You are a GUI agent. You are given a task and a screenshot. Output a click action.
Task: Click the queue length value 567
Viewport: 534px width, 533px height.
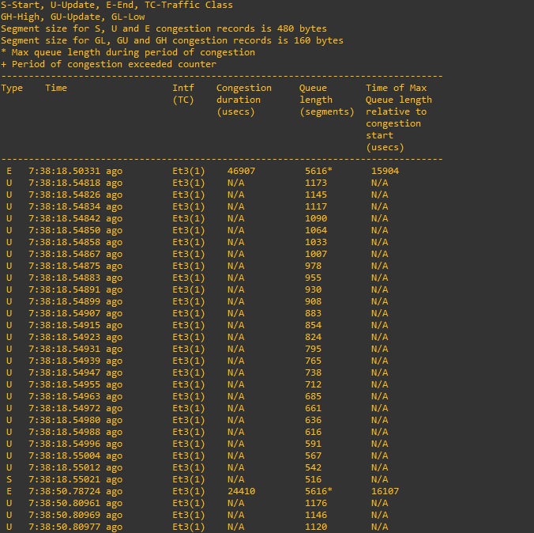313,456
